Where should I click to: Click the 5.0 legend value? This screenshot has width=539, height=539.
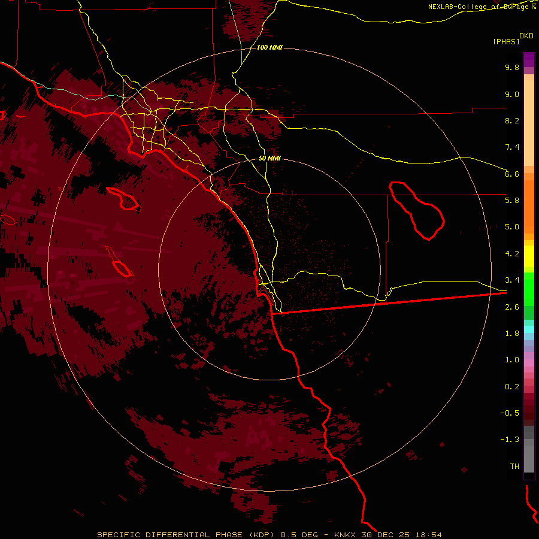coord(512,227)
